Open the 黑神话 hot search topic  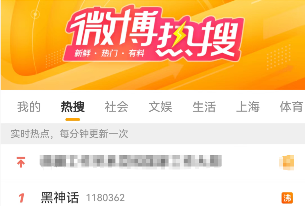pyautogui.click(x=60, y=198)
